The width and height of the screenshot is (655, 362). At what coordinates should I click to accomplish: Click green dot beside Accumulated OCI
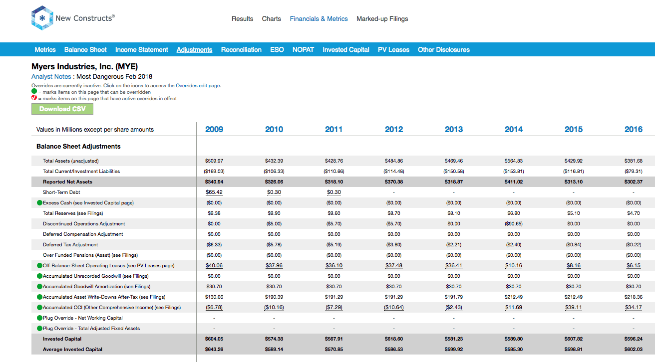click(39, 308)
